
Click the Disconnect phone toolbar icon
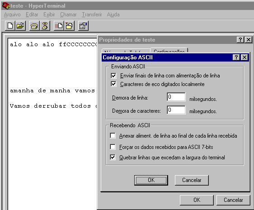click(x=45, y=26)
